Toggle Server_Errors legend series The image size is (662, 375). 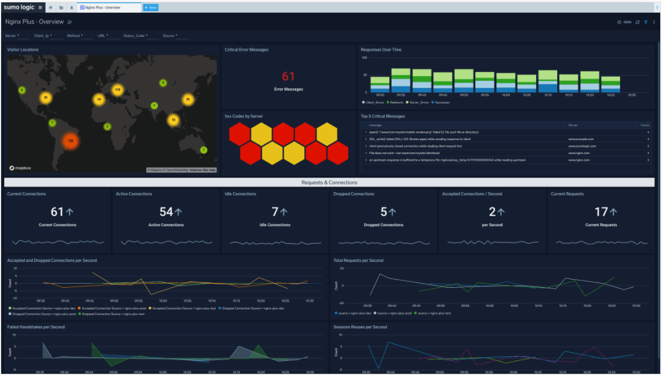(x=417, y=103)
